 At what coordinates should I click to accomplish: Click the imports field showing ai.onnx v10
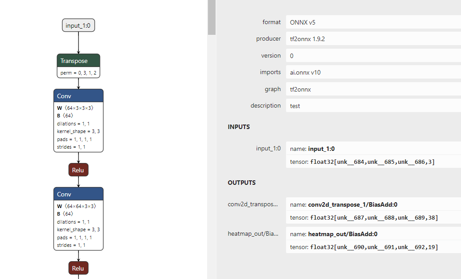(373, 72)
